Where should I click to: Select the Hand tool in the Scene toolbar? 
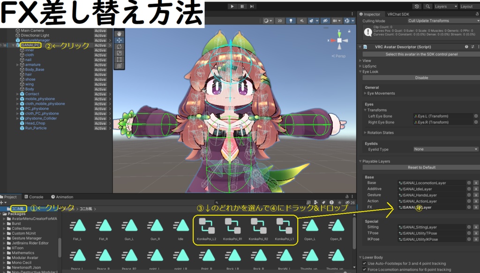tap(119, 34)
